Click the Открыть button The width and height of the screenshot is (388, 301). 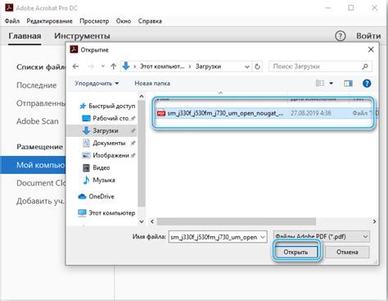(296, 252)
